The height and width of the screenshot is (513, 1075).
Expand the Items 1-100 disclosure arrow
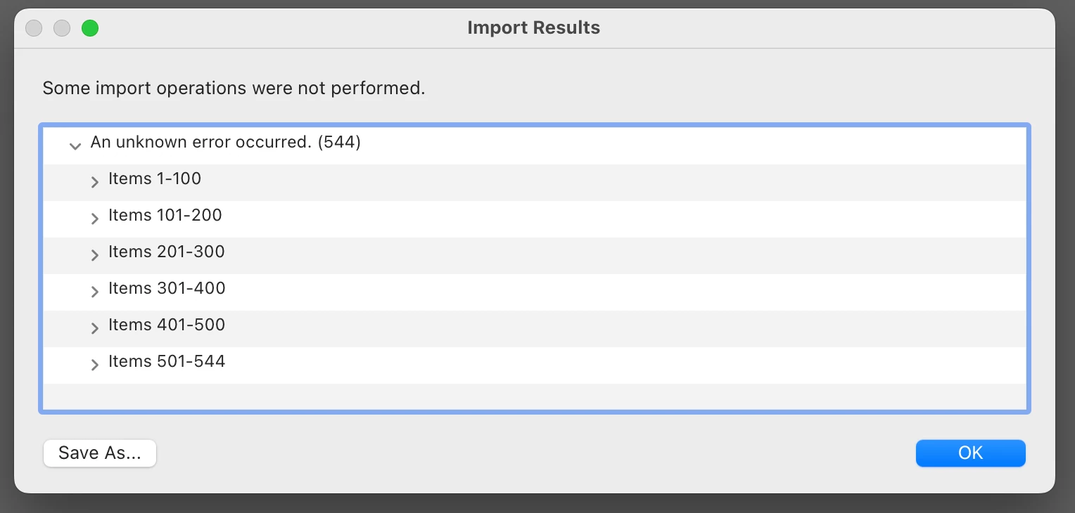coord(95,182)
